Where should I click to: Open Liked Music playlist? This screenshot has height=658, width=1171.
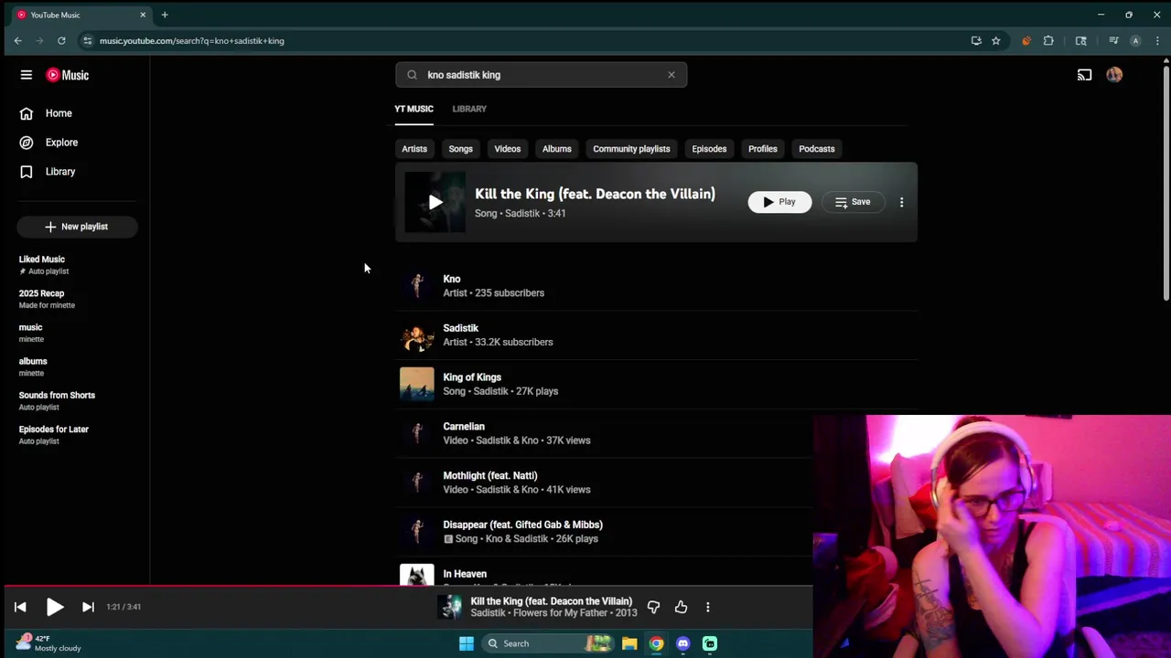tap(77, 265)
